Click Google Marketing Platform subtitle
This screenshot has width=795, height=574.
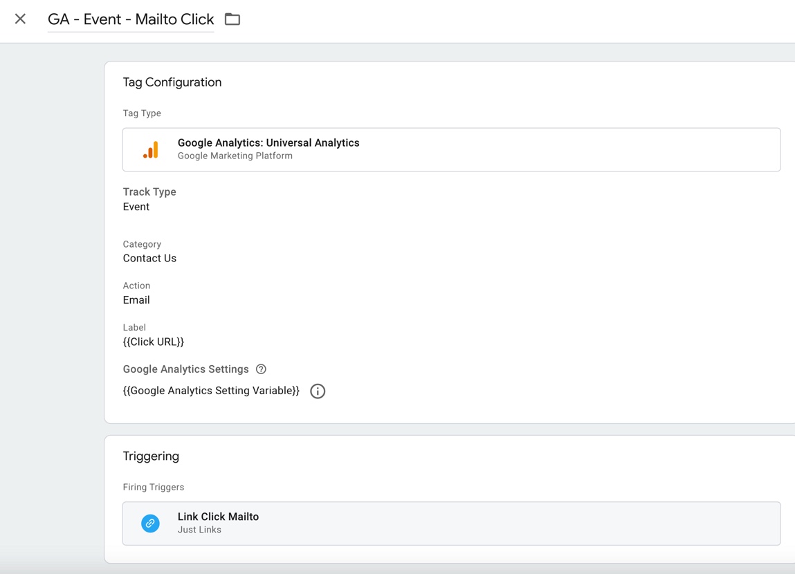click(x=235, y=156)
